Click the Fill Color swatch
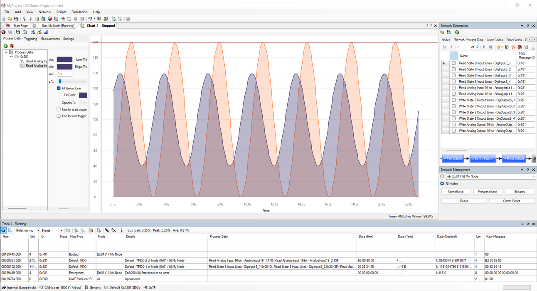The width and height of the screenshot is (537, 291). pyautogui.click(x=83, y=95)
